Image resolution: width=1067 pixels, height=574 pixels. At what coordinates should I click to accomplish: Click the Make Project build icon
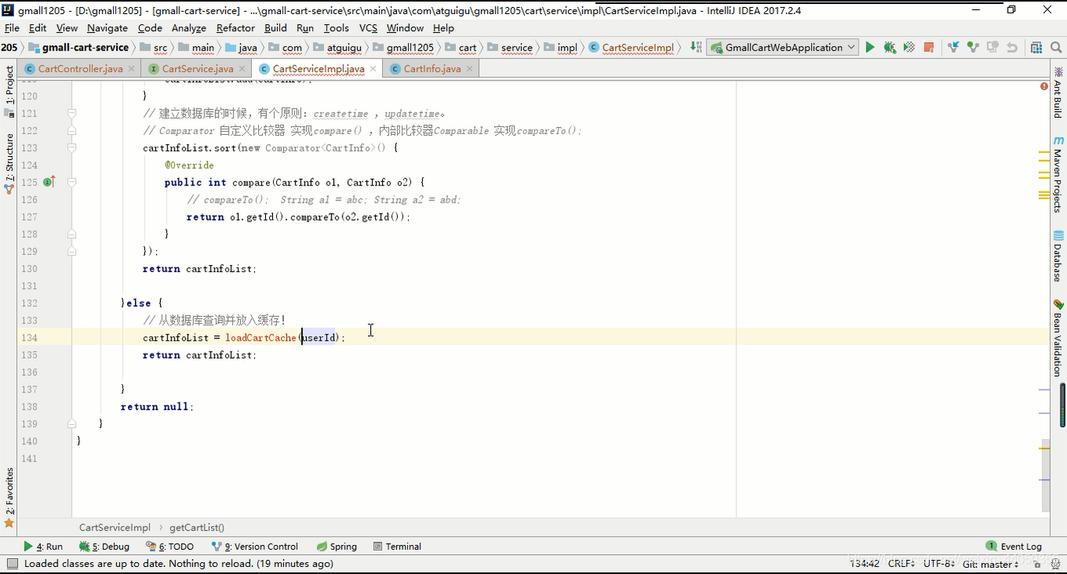[696, 47]
